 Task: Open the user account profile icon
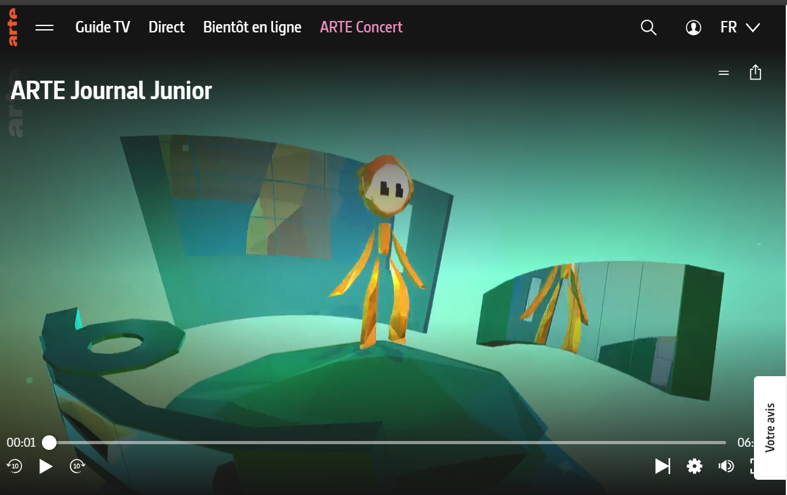click(x=694, y=28)
